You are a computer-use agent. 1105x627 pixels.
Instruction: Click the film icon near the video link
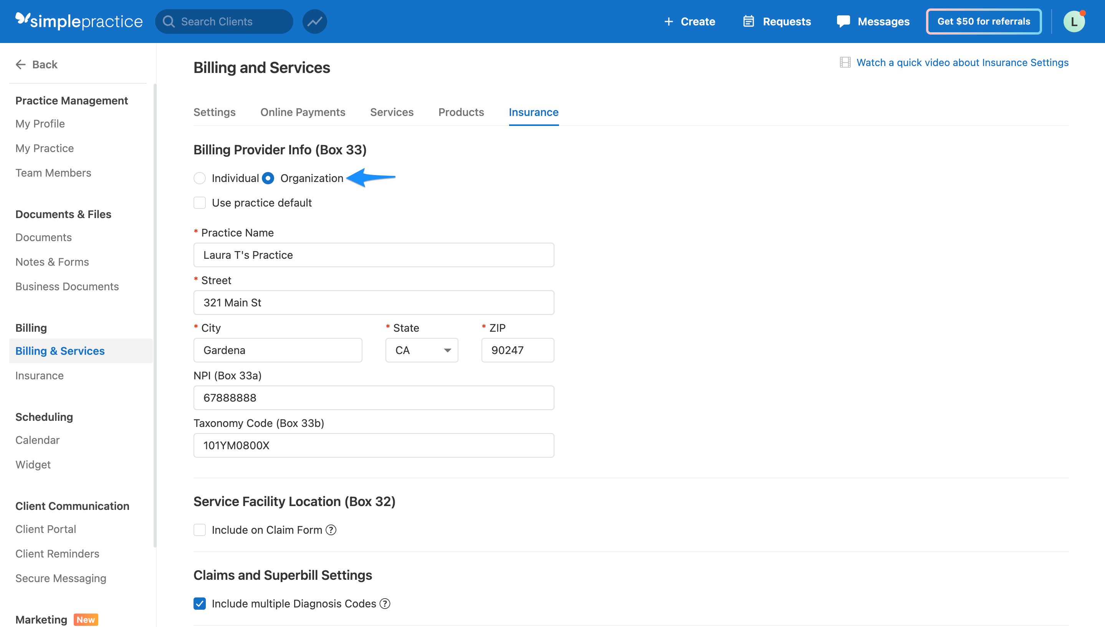pyautogui.click(x=845, y=62)
